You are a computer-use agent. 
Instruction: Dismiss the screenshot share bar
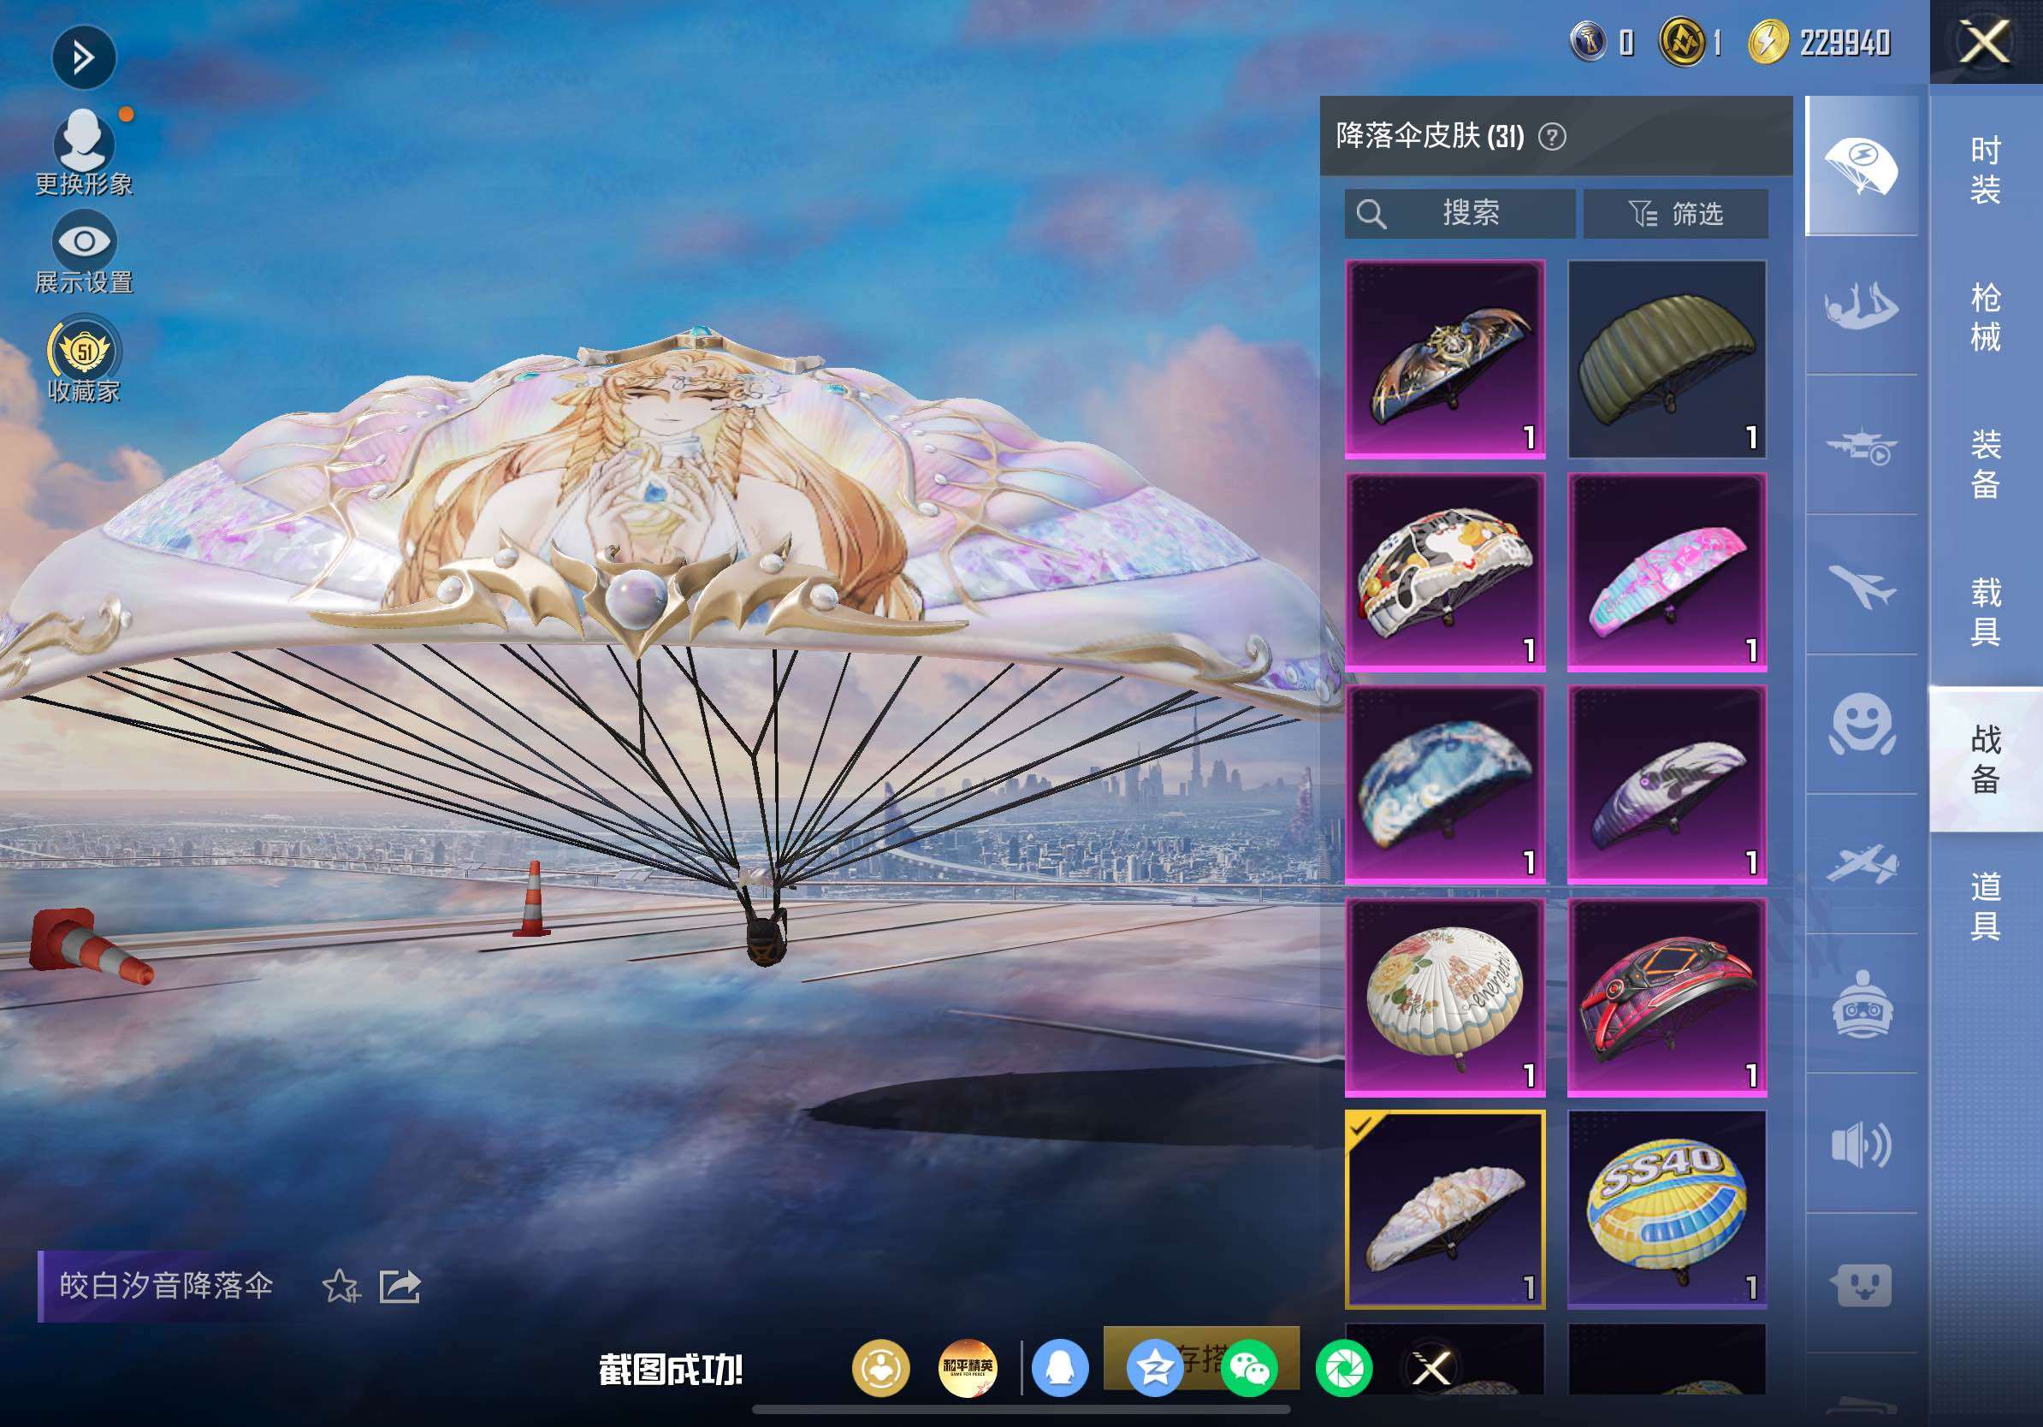tap(1431, 1368)
